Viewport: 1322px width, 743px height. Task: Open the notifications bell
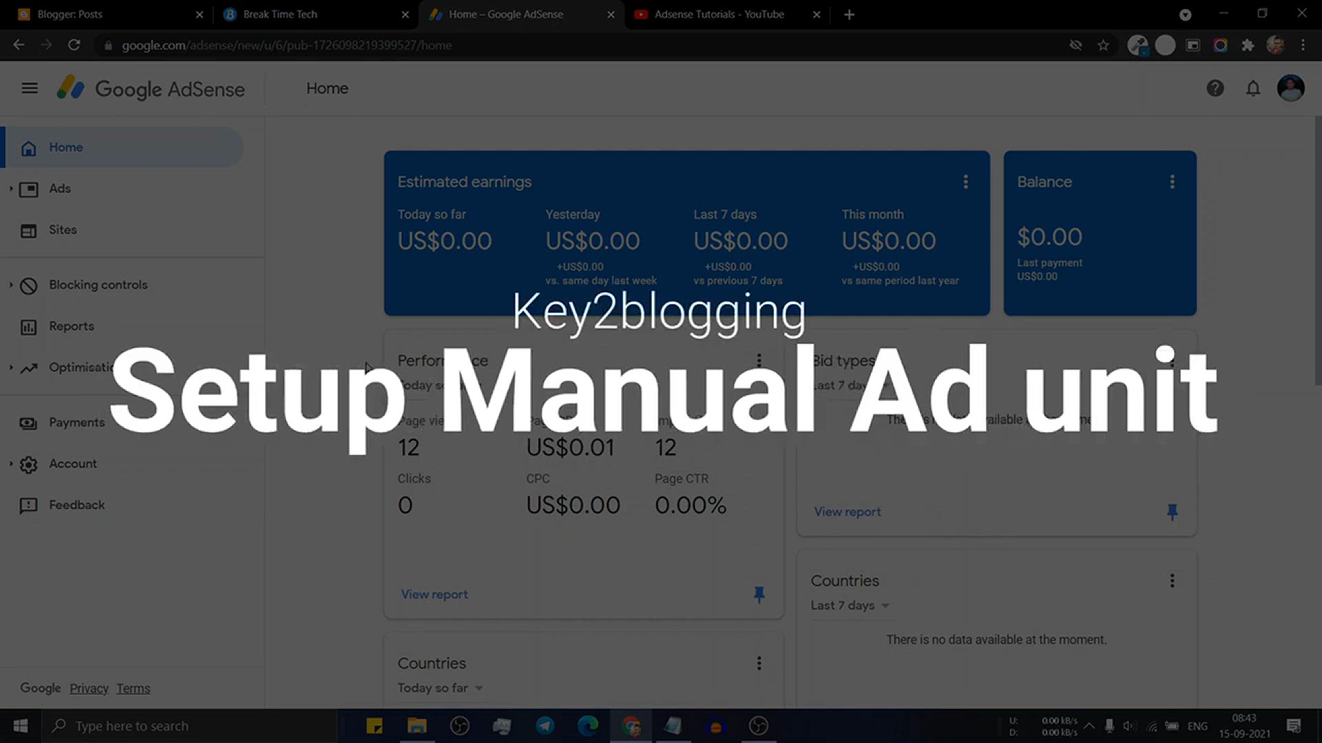coord(1253,88)
